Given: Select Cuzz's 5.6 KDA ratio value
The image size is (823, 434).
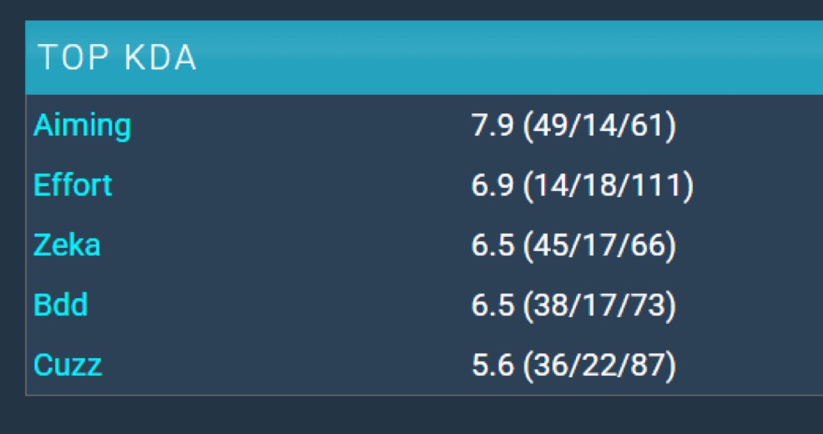Looking at the screenshot, I should [x=492, y=365].
